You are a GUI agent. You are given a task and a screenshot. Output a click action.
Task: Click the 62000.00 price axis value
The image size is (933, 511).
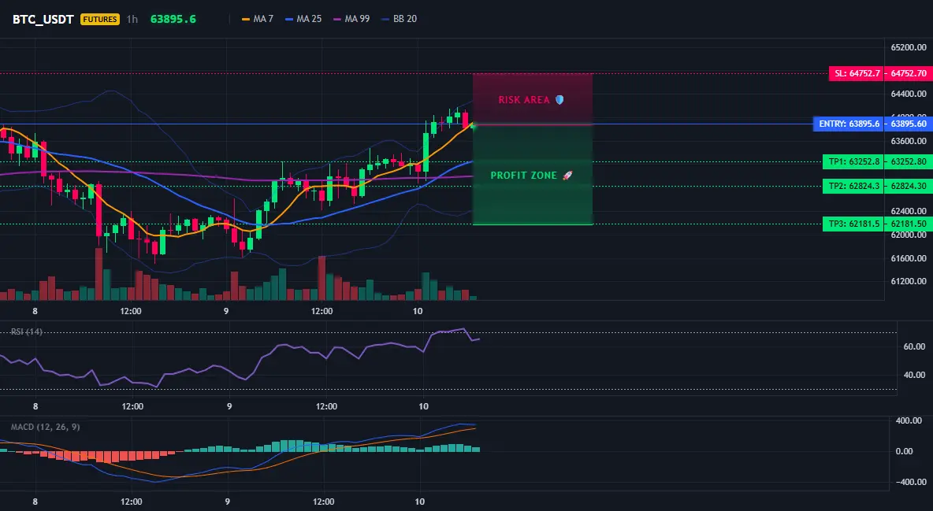point(909,235)
